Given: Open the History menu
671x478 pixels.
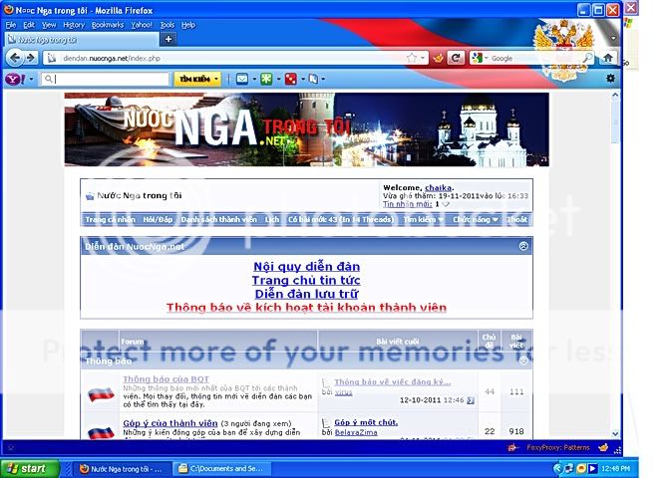Looking at the screenshot, I should (74, 24).
